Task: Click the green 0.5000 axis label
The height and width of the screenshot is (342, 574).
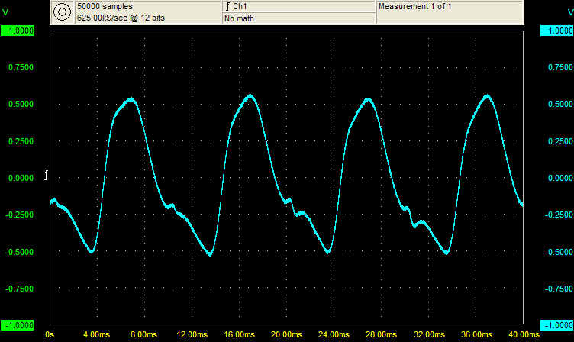Action: click(x=21, y=104)
